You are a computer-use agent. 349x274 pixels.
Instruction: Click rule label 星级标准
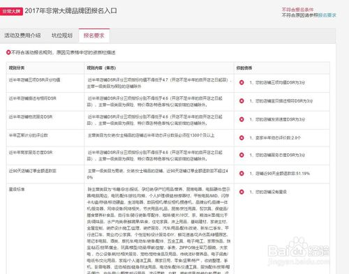tap(17, 189)
